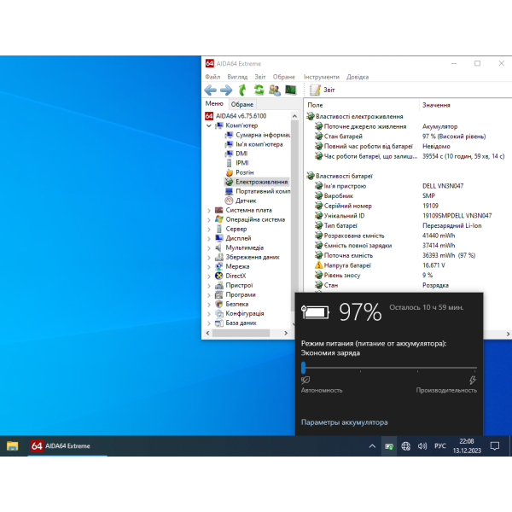Image resolution: width=512 pixels, height=512 pixels.
Task: Click the network globe tray icon
Action: point(406,446)
